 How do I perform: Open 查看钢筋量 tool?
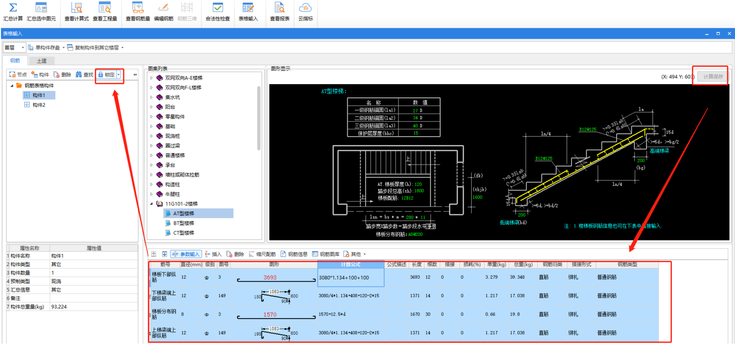click(x=138, y=12)
